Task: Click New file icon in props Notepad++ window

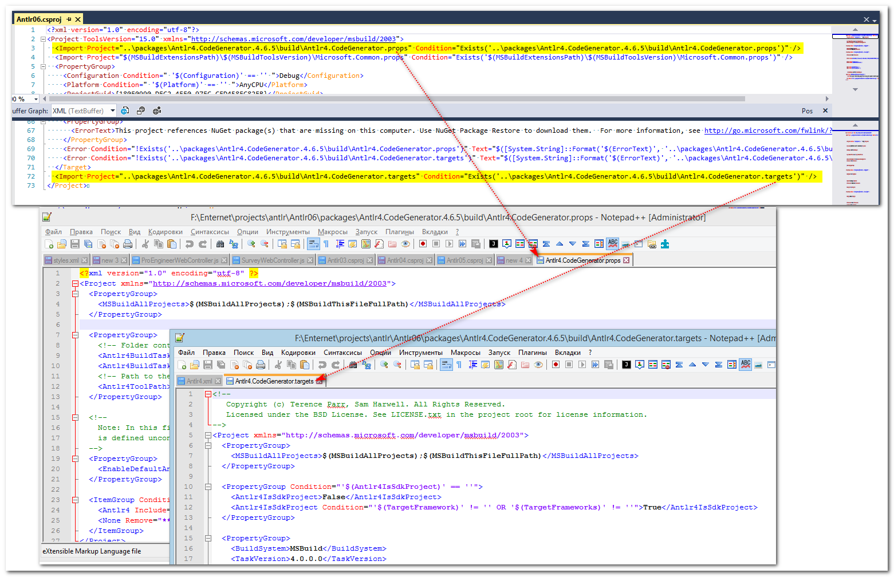Action: [49, 244]
